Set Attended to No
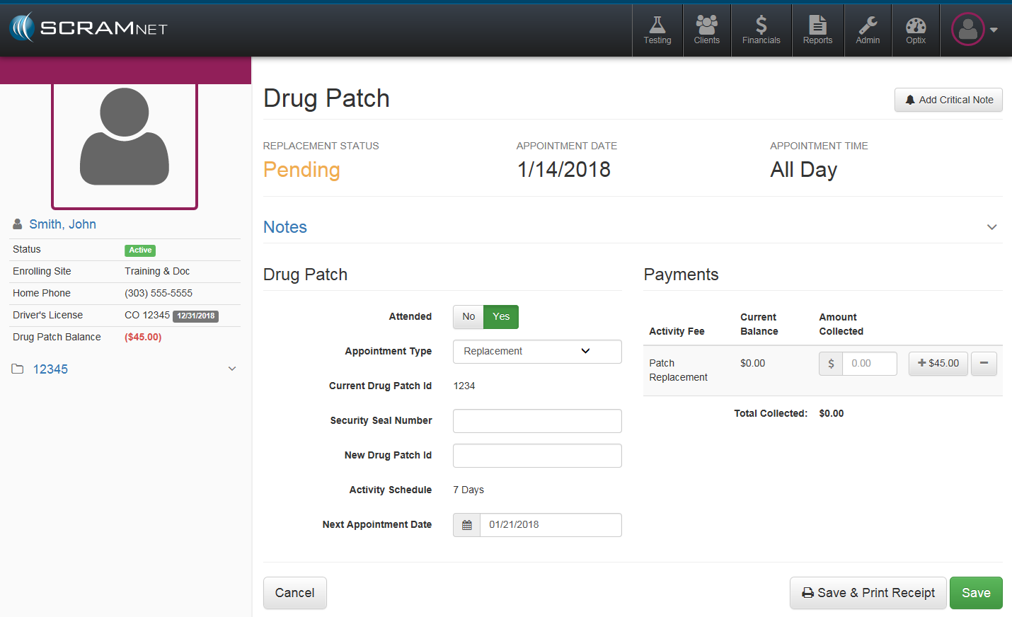Viewport: 1012px width, 617px height. (x=468, y=317)
